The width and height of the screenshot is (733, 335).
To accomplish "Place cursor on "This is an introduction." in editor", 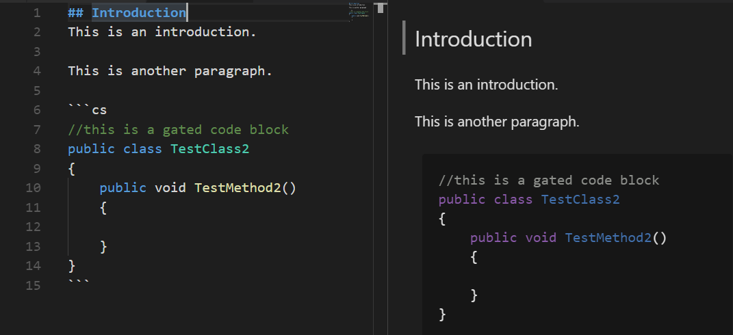I will pos(162,31).
